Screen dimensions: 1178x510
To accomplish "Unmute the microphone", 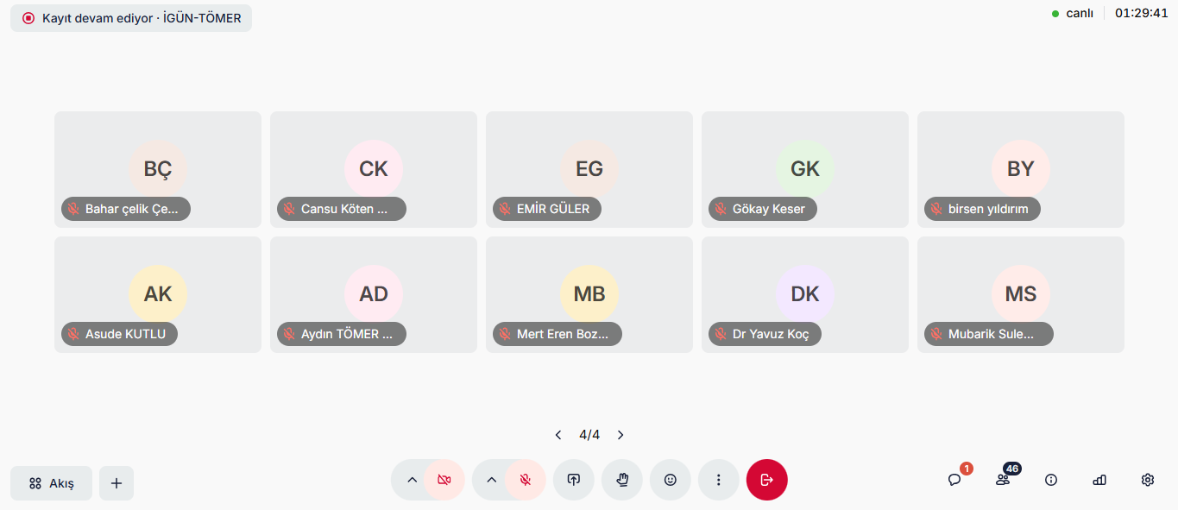I will 525,480.
